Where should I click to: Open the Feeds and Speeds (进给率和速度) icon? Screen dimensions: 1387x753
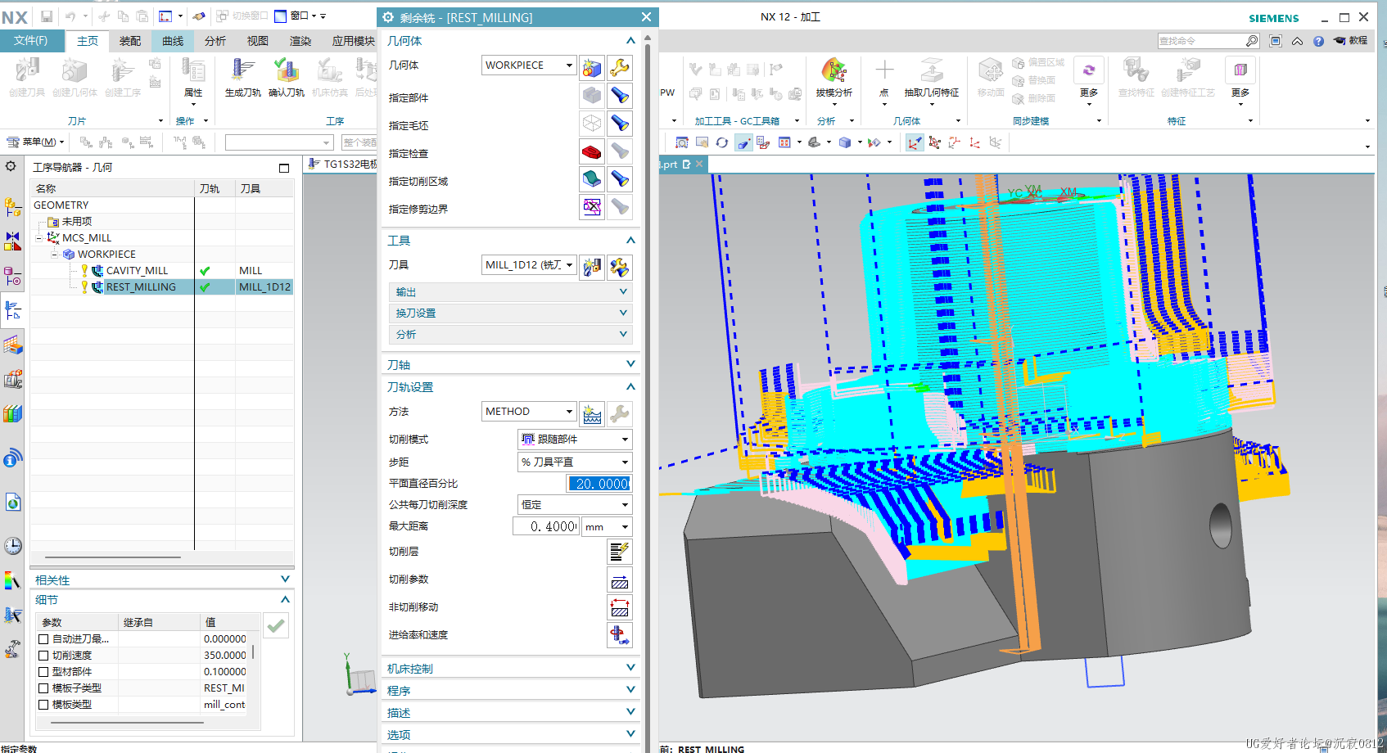620,635
